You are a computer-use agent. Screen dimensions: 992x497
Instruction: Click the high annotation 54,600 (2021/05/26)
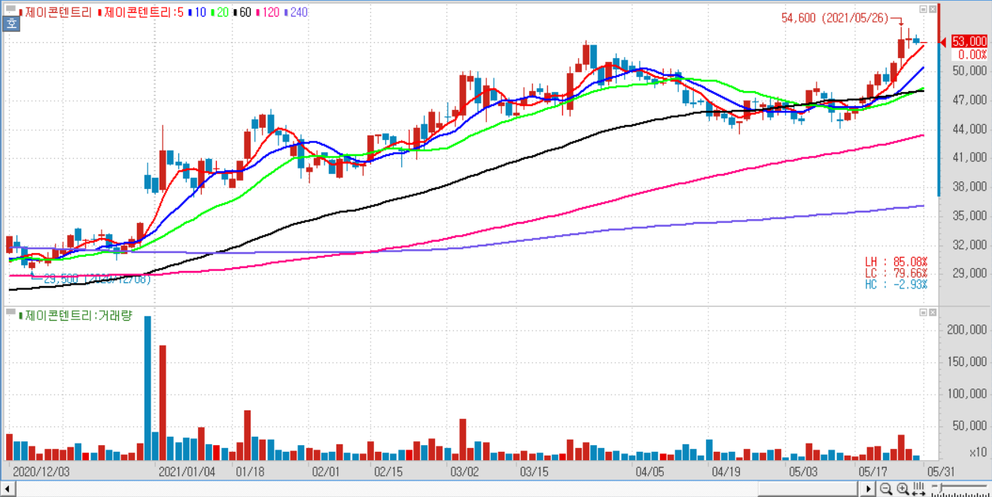[x=835, y=17]
